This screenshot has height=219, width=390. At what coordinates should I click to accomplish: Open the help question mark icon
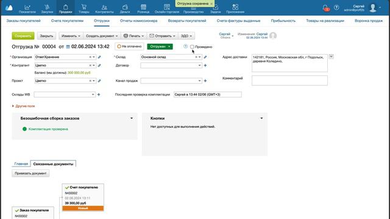(336, 7)
